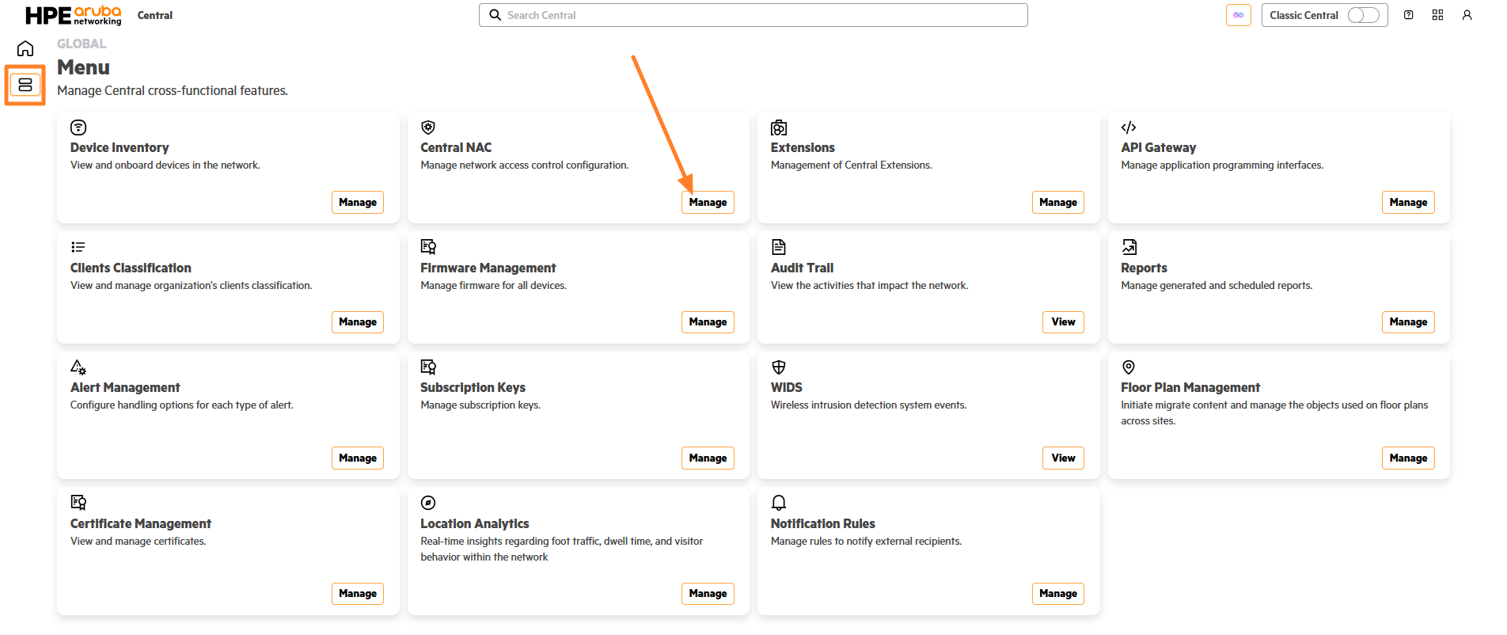Open the Home icon in left sidebar
Viewport: 1507px width, 635px height.
coord(25,48)
